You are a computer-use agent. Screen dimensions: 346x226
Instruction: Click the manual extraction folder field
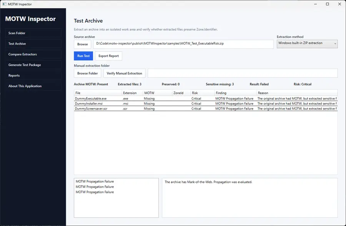243,73
